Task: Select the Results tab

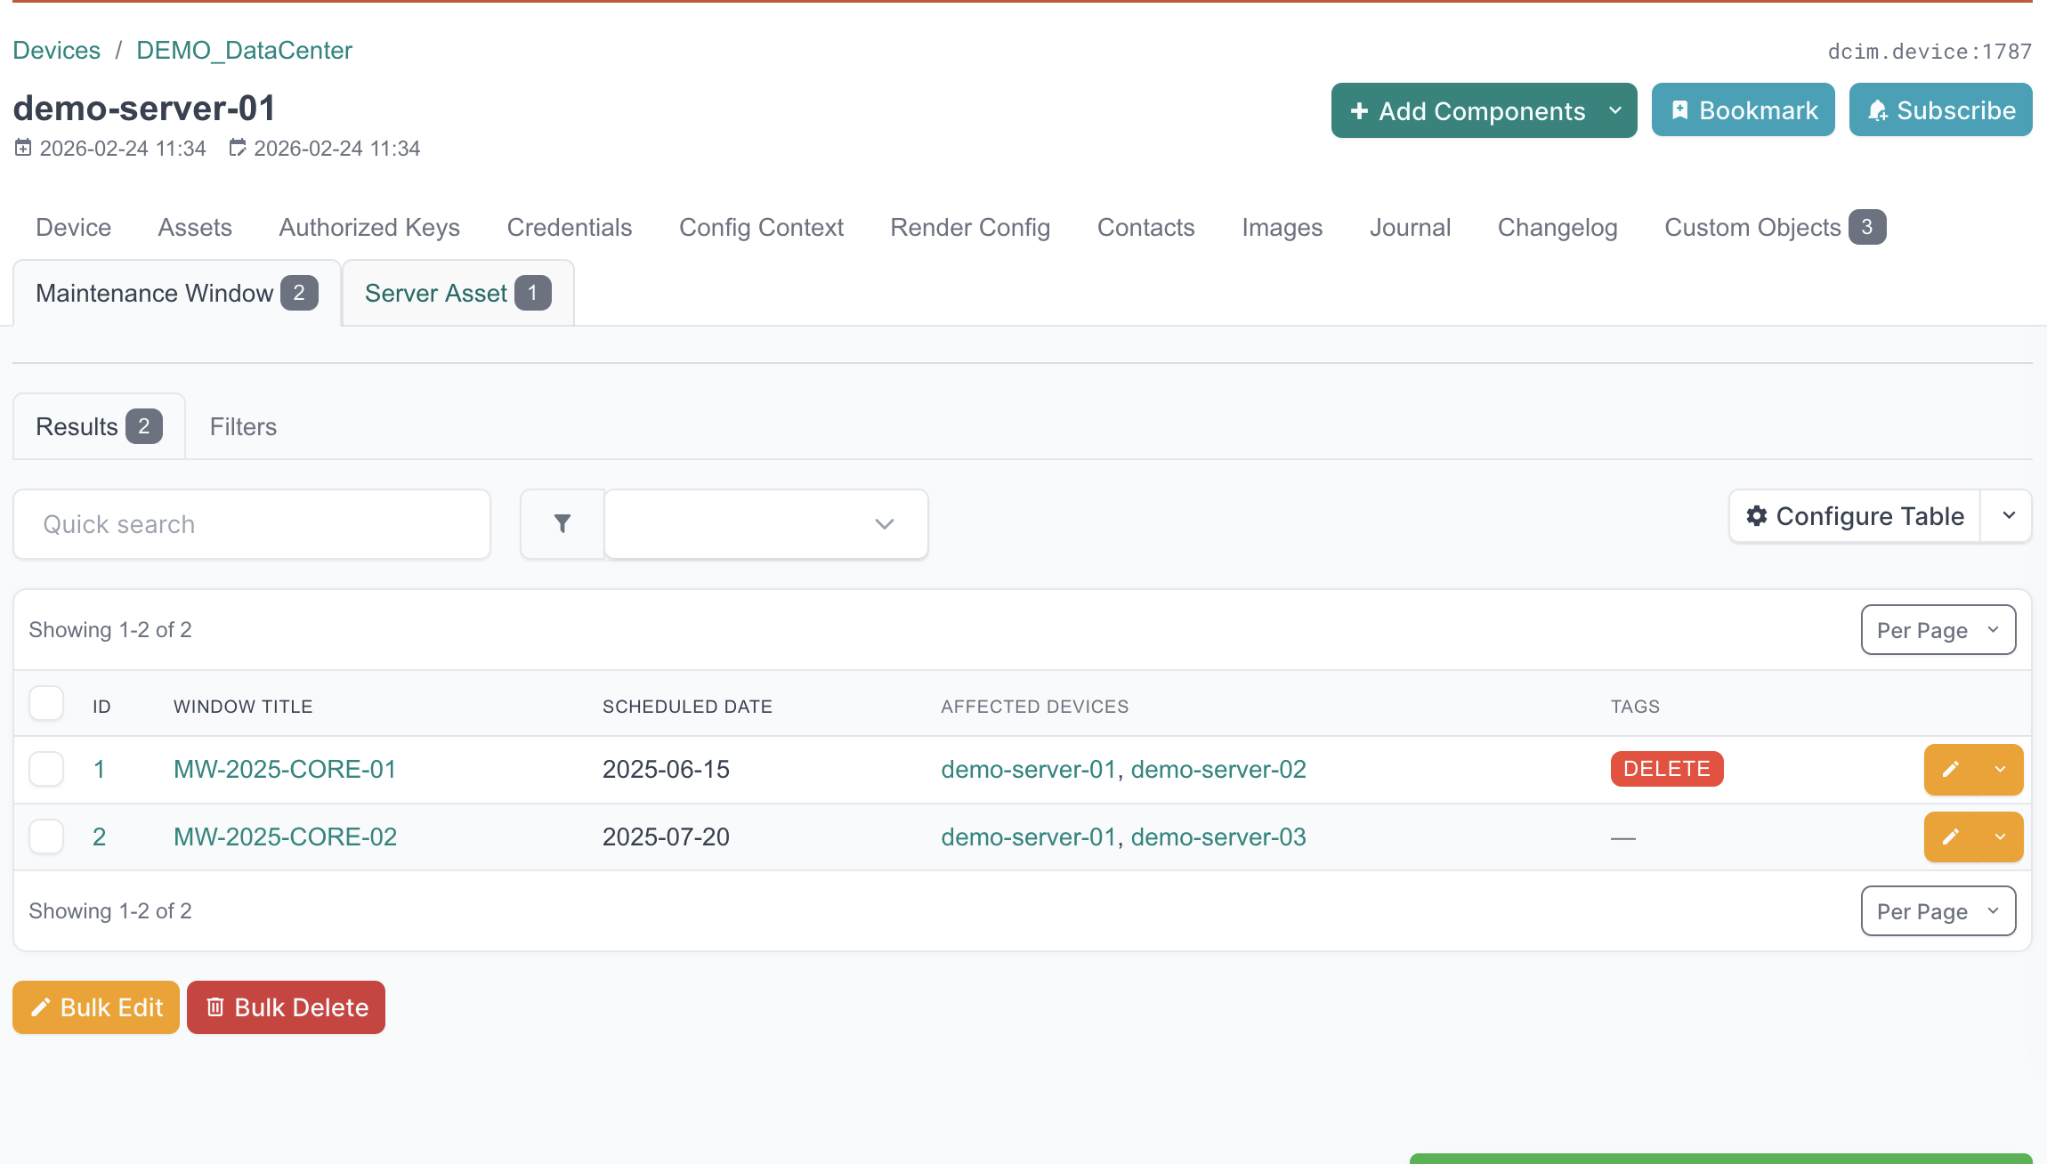Action: pos(99,426)
